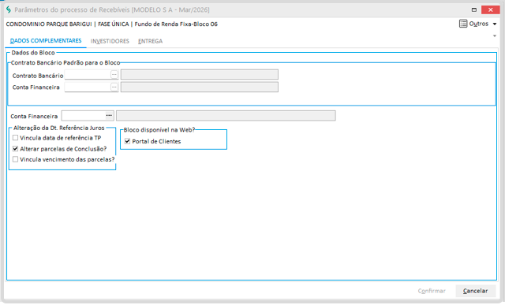Focus the Contrato Bancário code input
Screen dimensions: 505x305
88,75
